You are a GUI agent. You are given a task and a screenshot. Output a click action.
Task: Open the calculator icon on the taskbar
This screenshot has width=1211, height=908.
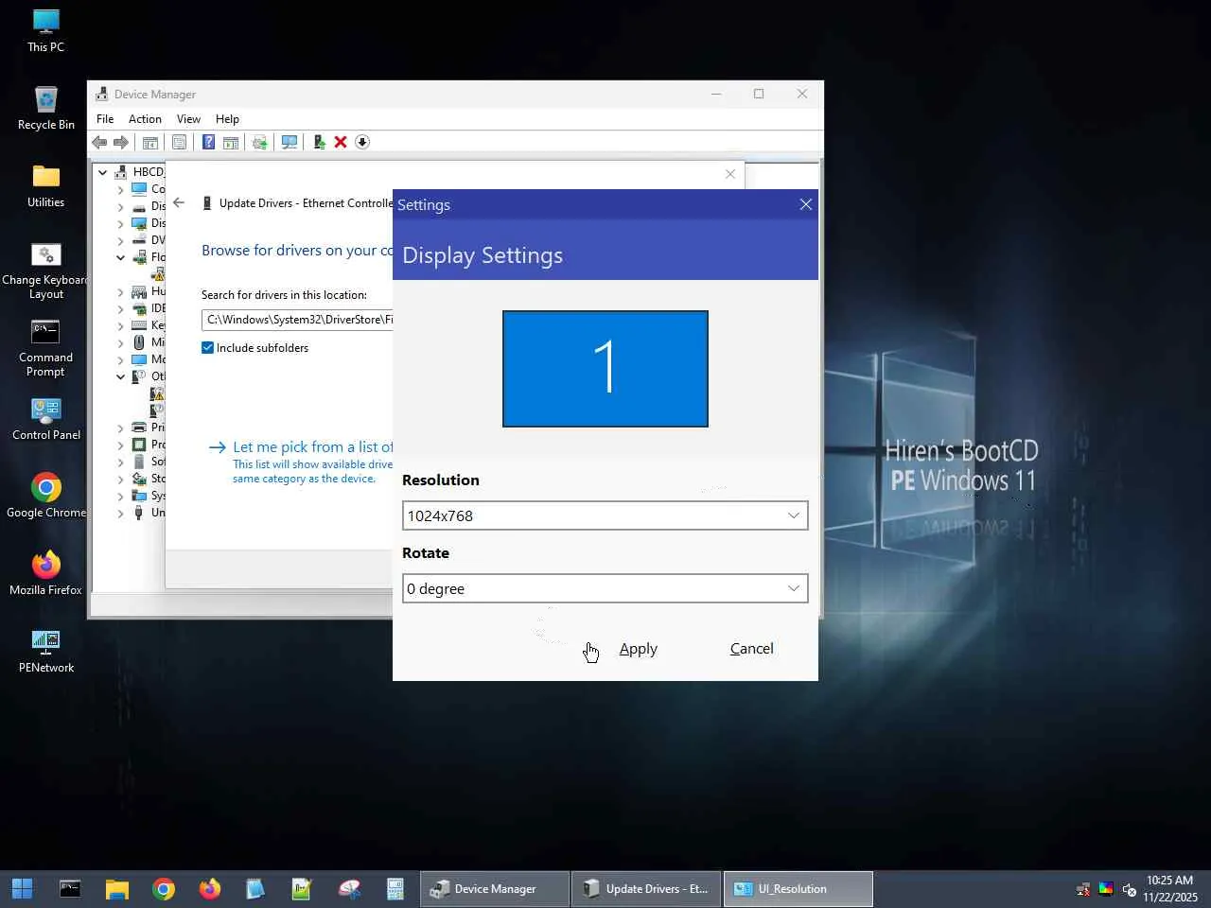pyautogui.click(x=395, y=889)
